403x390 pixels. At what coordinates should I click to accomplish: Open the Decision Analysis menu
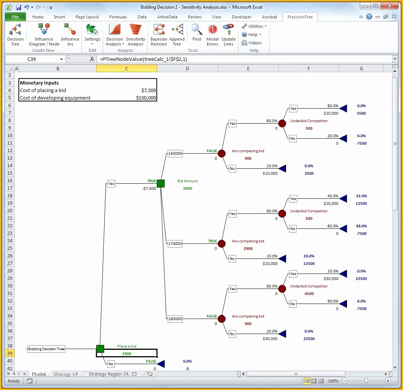tap(115, 35)
